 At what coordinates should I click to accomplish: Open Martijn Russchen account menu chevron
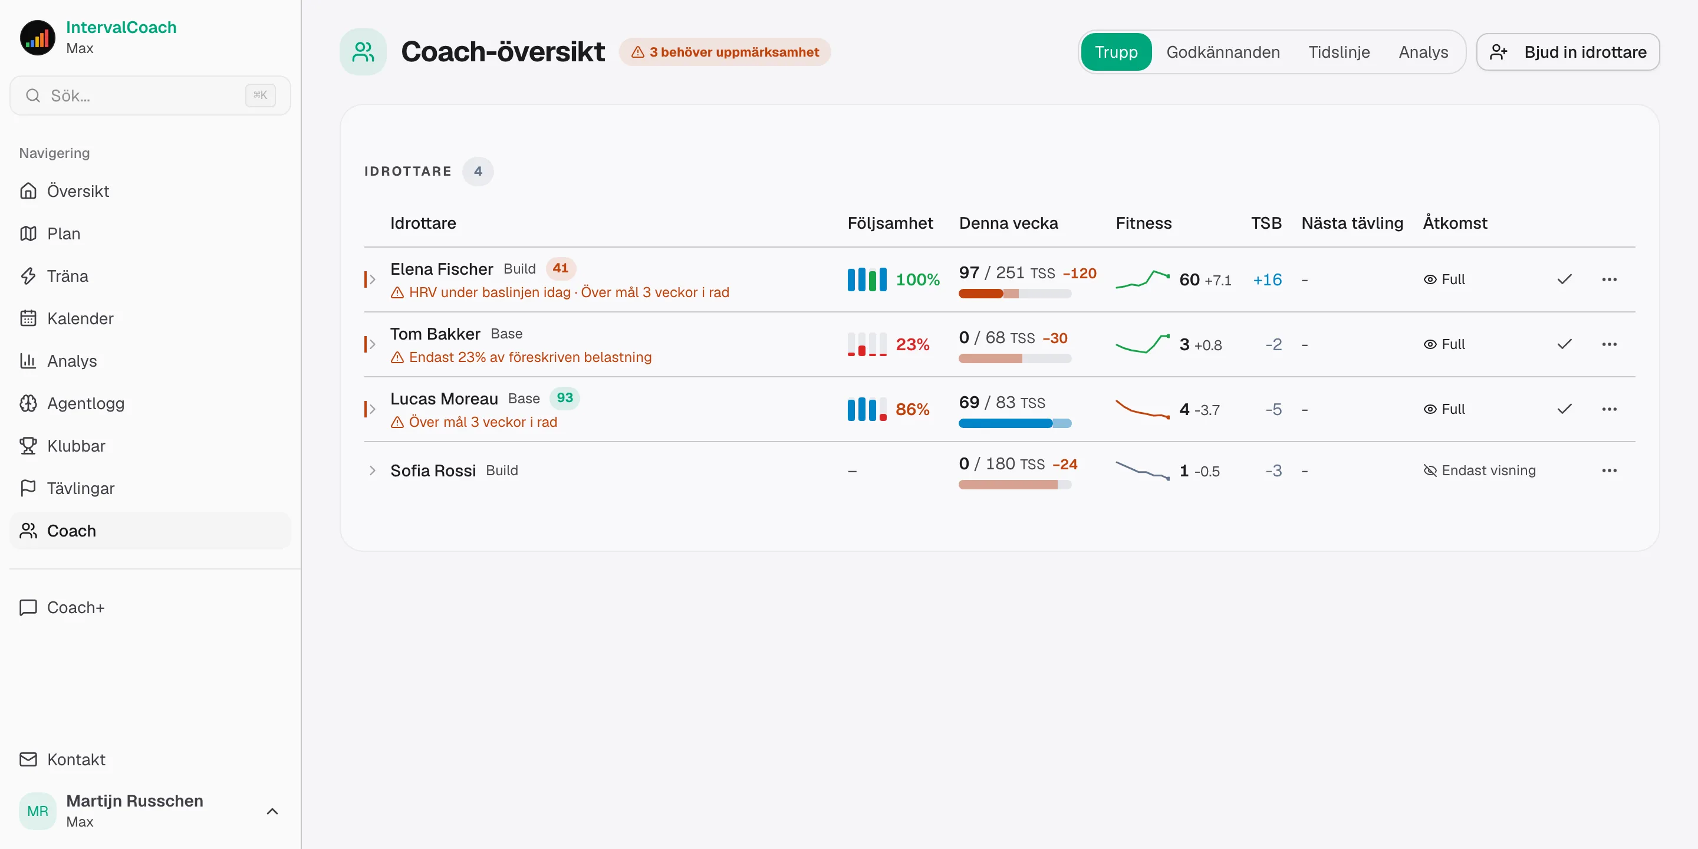click(x=272, y=811)
